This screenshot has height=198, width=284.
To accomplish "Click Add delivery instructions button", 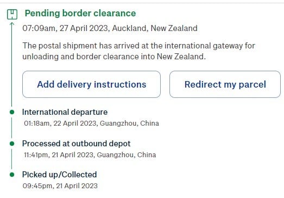I will (x=91, y=84).
